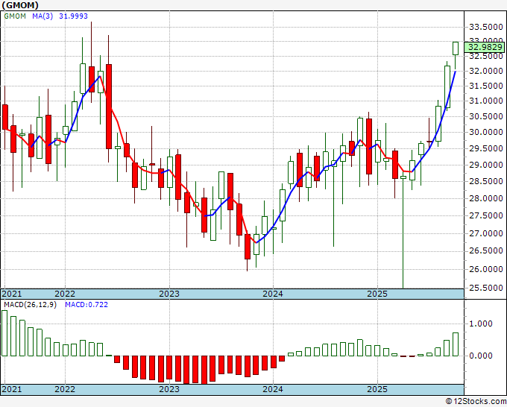Click the 28.0000 price axis label
The height and width of the screenshot is (407, 507).
tap(486, 198)
